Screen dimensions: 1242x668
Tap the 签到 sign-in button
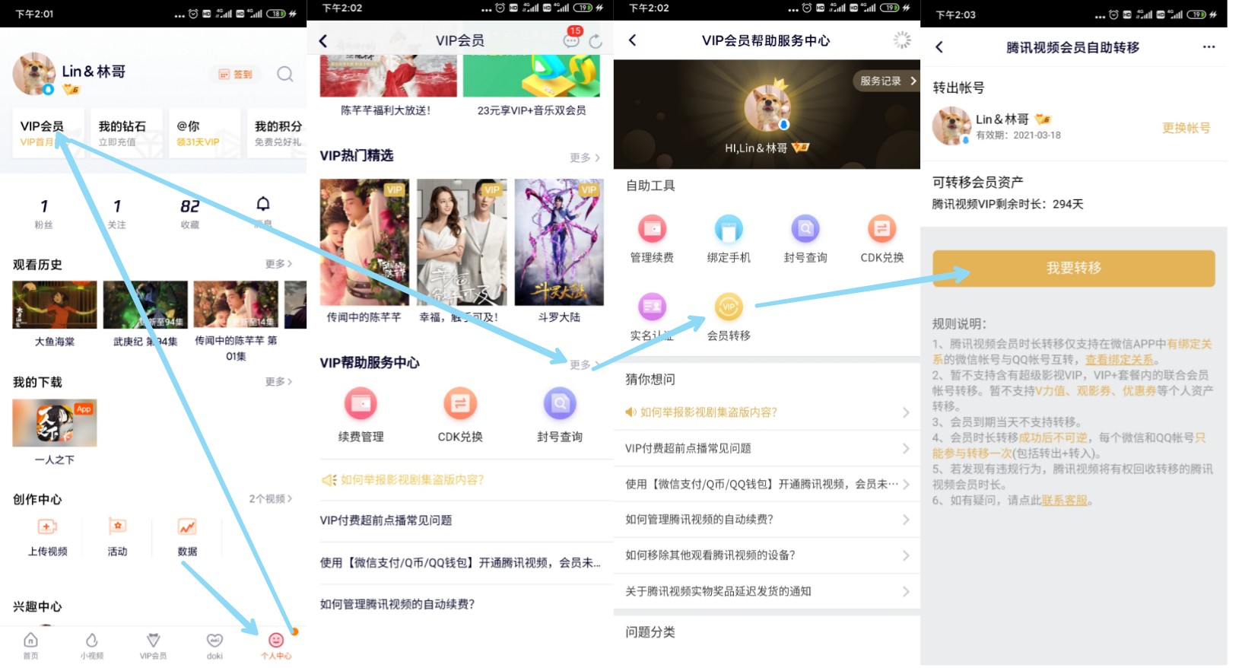click(235, 74)
